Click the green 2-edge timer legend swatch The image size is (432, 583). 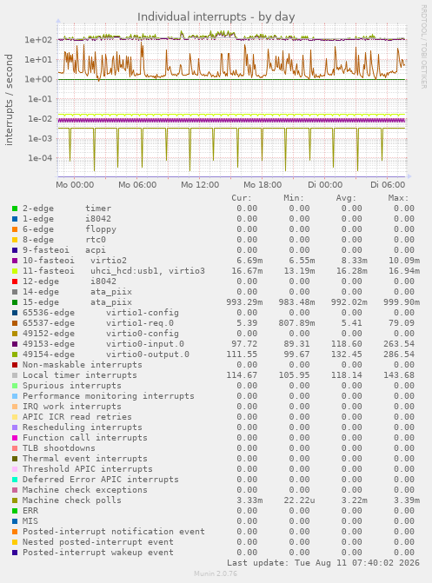pos(15,209)
